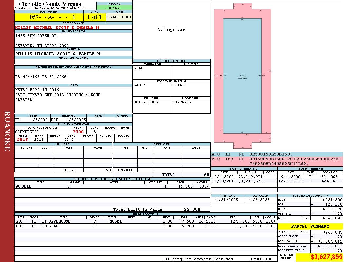
Task: Click the green record number 8747 field
Action: click(114, 8)
